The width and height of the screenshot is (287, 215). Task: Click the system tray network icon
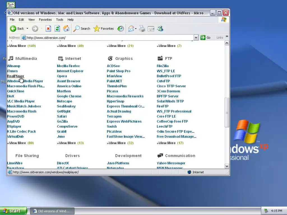coord(266,211)
